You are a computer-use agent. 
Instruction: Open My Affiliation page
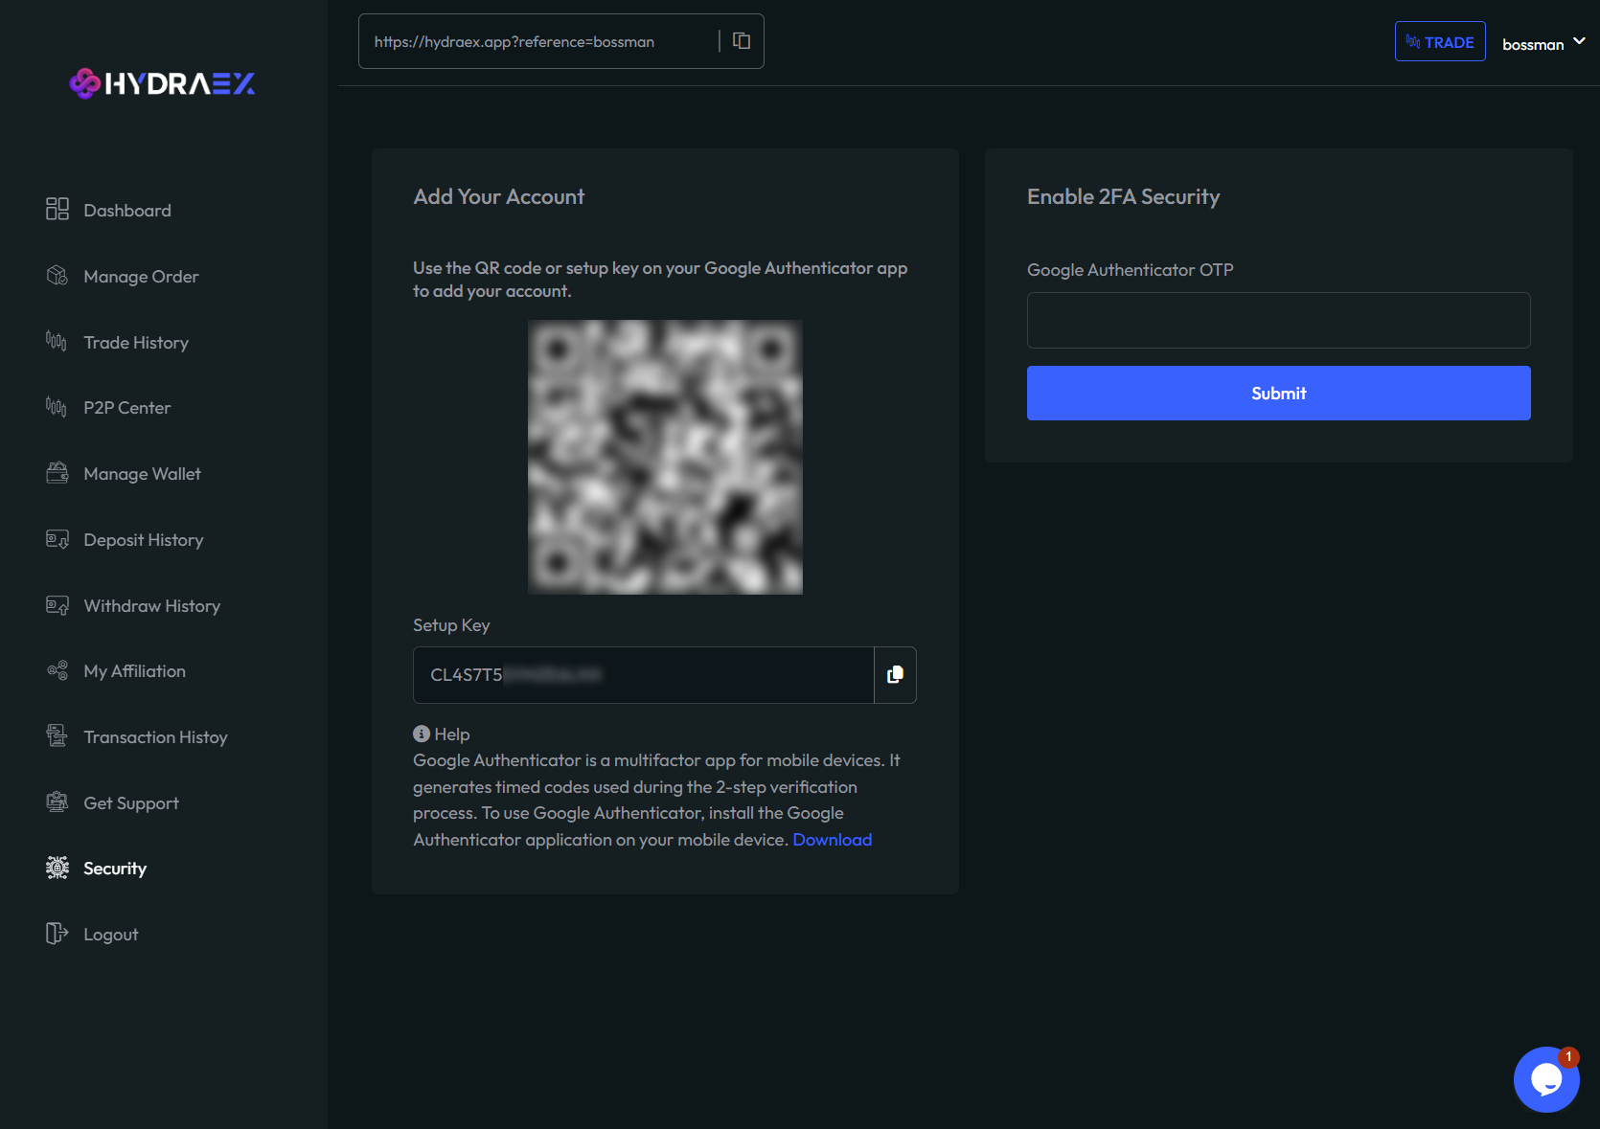134,670
